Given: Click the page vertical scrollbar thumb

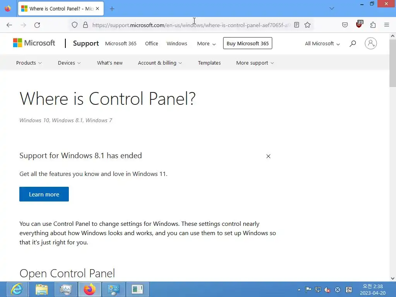Looking at the screenshot, I should [393, 63].
